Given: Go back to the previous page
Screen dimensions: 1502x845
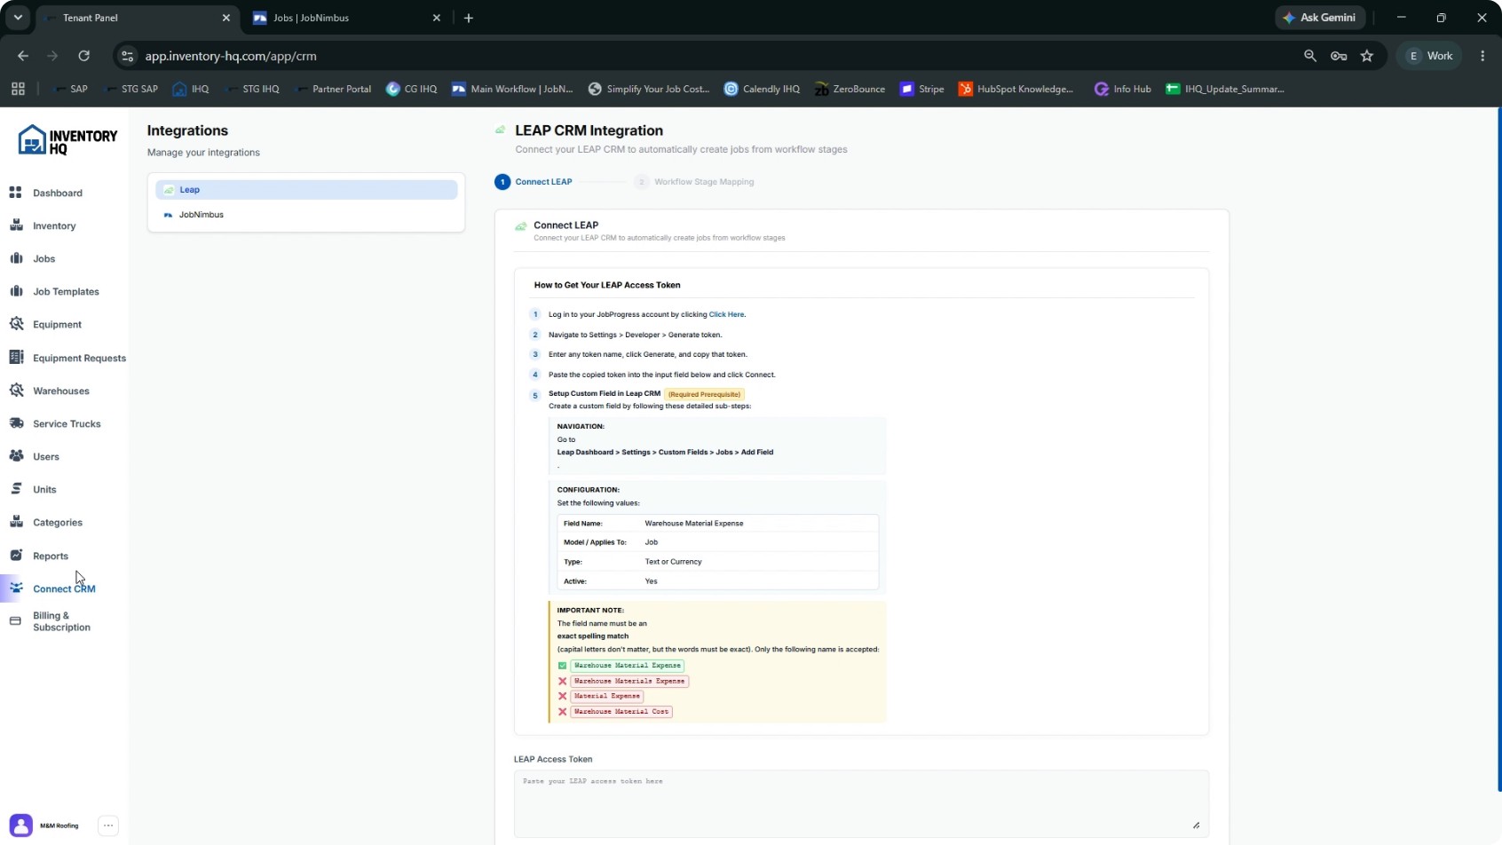Looking at the screenshot, I should 23,56.
